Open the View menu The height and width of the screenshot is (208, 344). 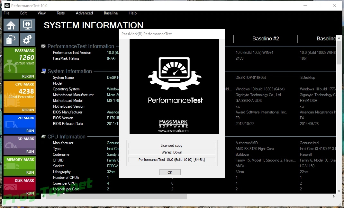(41, 13)
